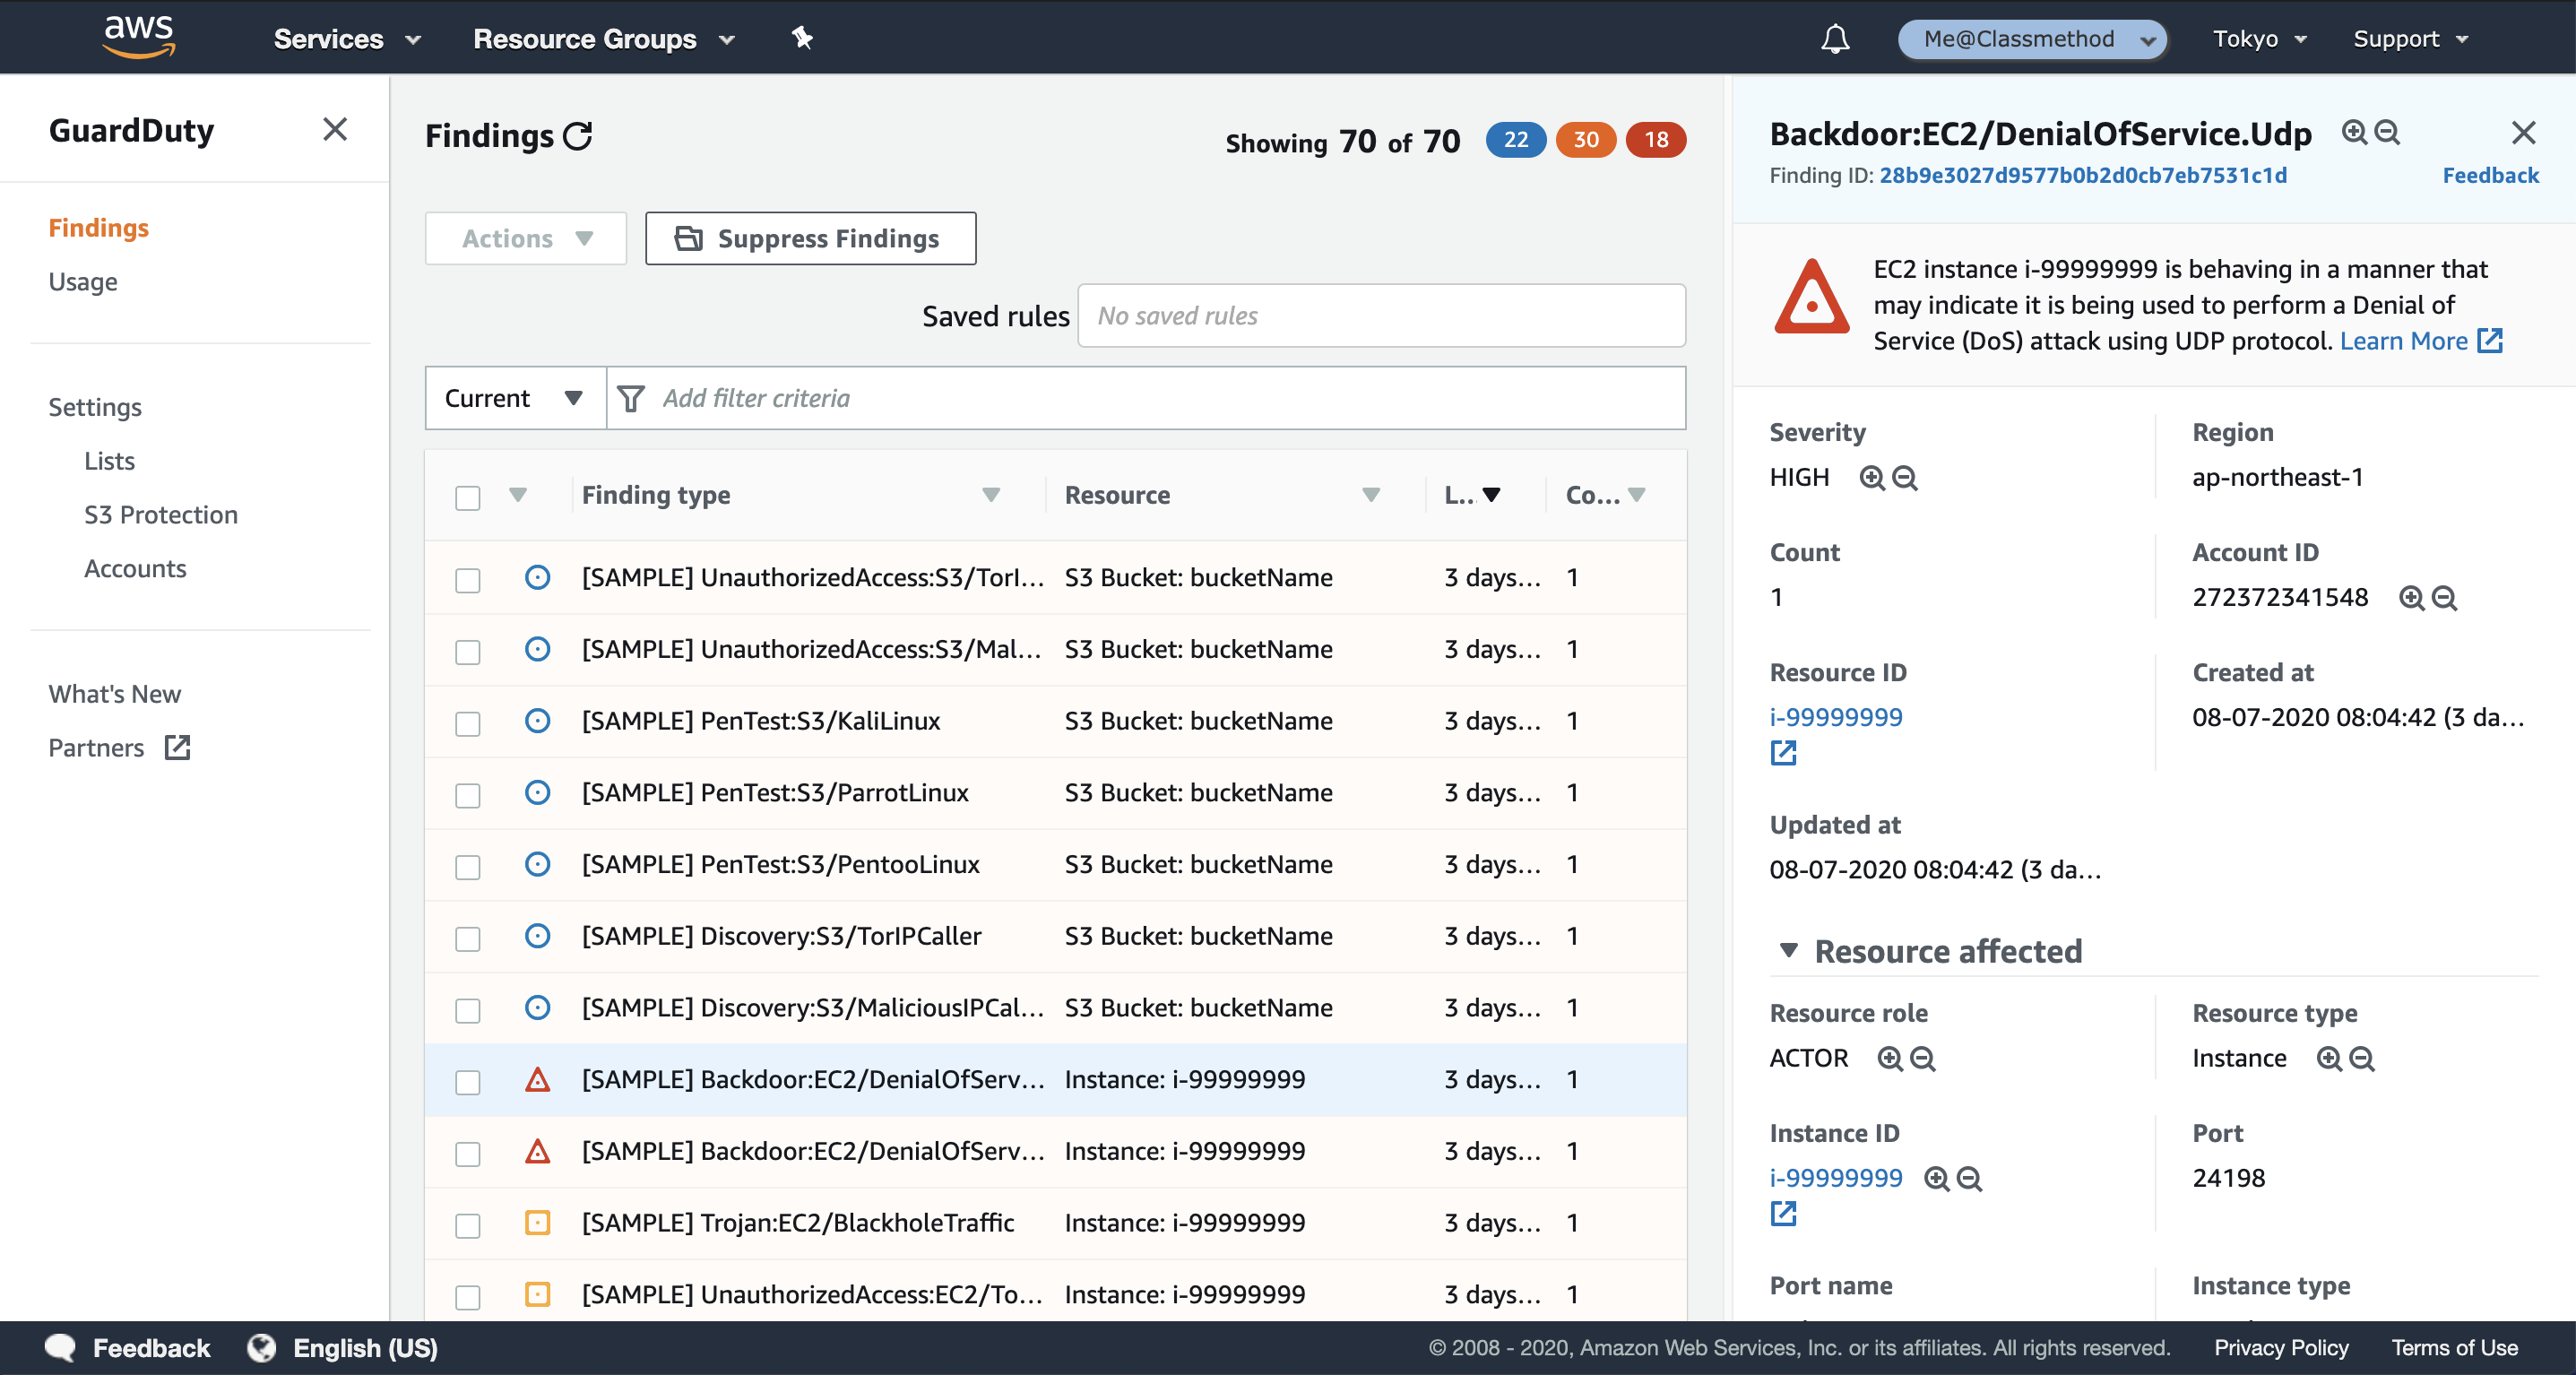Toggle the select-all findings checkbox
This screenshot has width=2576, height=1375.
coord(468,497)
